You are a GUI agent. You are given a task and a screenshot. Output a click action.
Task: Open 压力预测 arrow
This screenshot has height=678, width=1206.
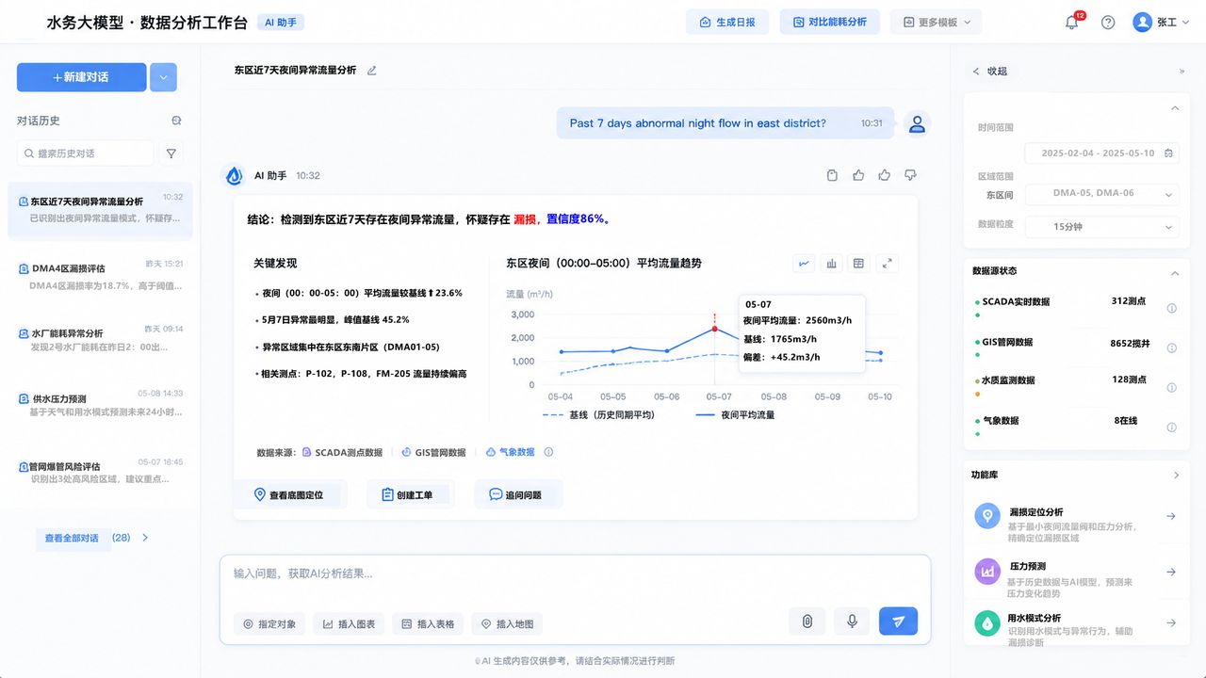point(1171,572)
